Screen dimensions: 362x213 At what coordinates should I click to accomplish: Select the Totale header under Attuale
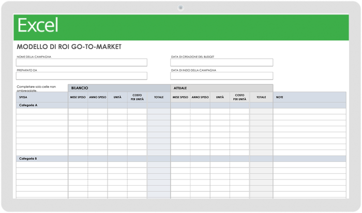261,97
